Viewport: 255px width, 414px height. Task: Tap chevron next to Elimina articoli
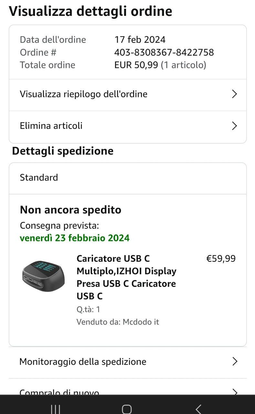pos(235,126)
